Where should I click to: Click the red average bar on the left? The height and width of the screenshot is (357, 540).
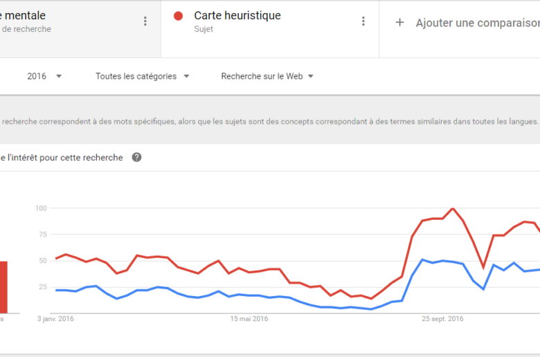click(3, 286)
